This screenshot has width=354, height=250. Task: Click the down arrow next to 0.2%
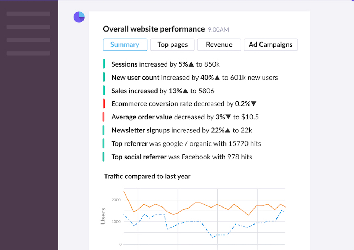(x=254, y=104)
